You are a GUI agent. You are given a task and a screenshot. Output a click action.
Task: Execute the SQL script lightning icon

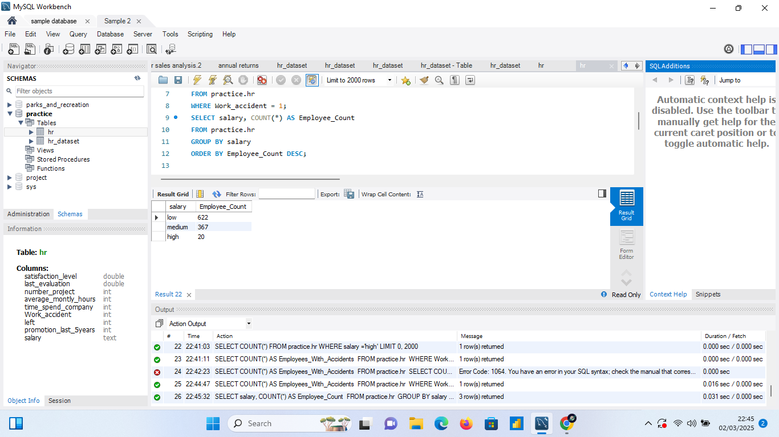tap(197, 80)
